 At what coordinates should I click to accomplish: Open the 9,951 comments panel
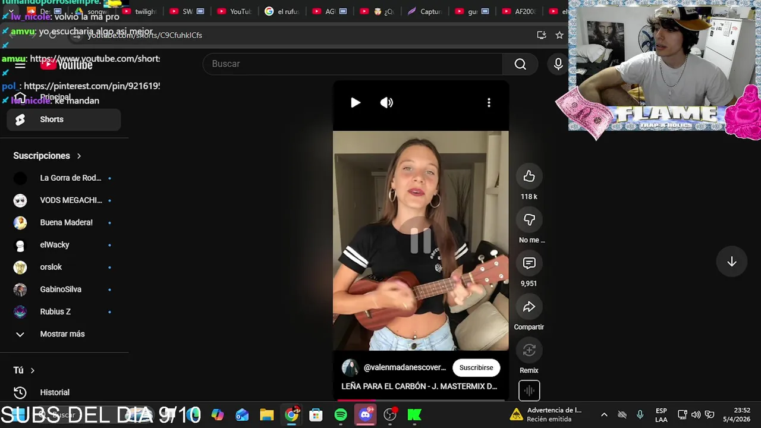pyautogui.click(x=529, y=263)
